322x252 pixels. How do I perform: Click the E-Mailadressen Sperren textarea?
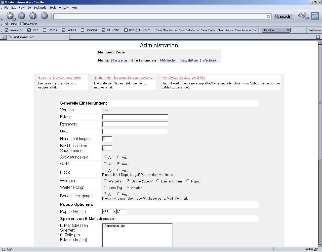tap(137, 235)
